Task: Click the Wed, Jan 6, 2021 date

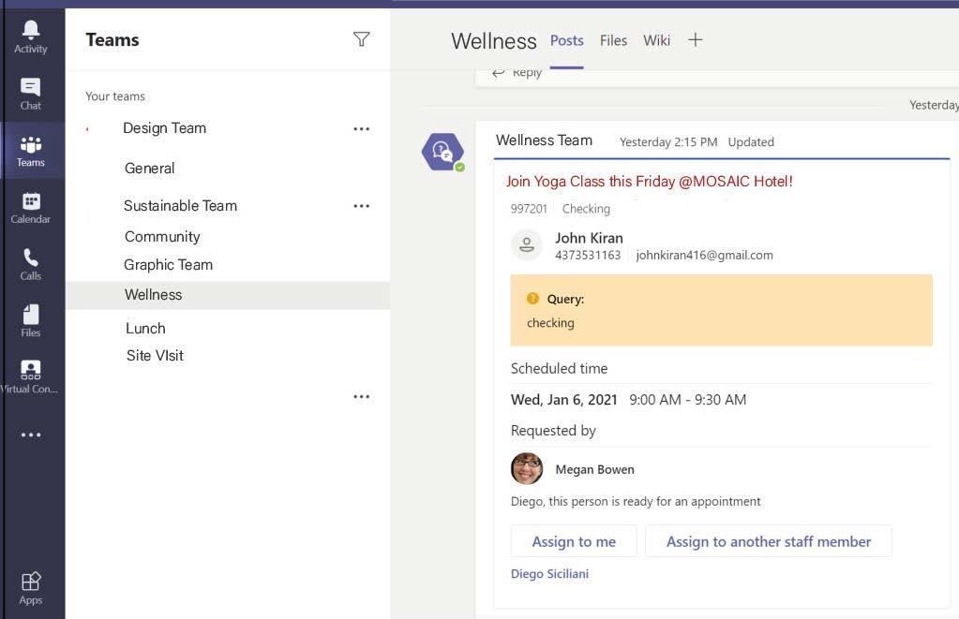Action: (x=564, y=400)
